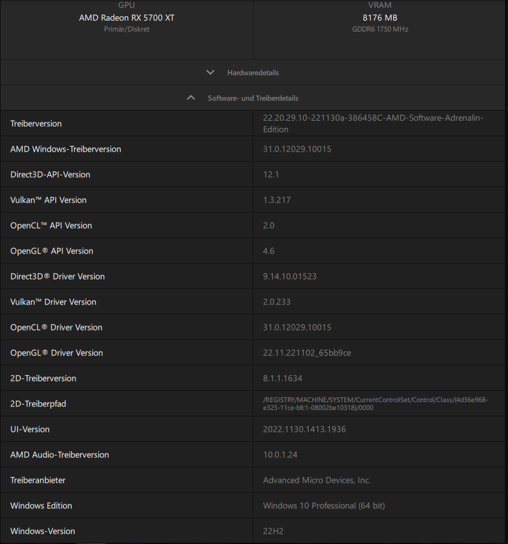Collapse the Software- und Treiberdetails chevron
The width and height of the screenshot is (508, 544).
coord(191,98)
